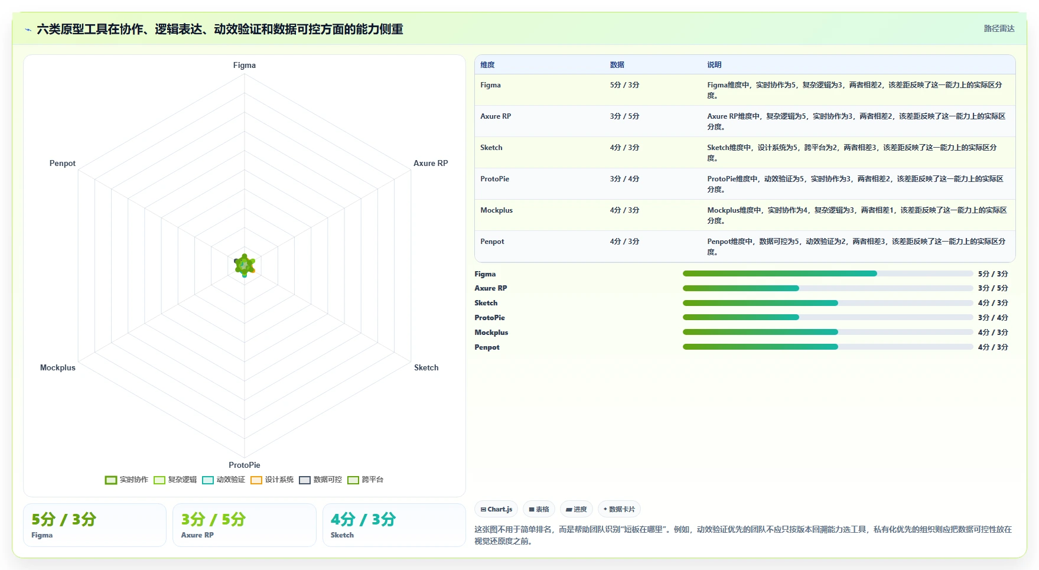Click the ProtoPie progress bar

click(x=828, y=317)
